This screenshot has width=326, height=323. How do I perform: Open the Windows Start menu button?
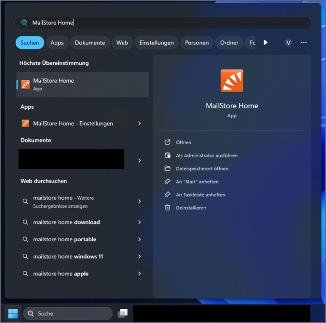pyautogui.click(x=13, y=313)
